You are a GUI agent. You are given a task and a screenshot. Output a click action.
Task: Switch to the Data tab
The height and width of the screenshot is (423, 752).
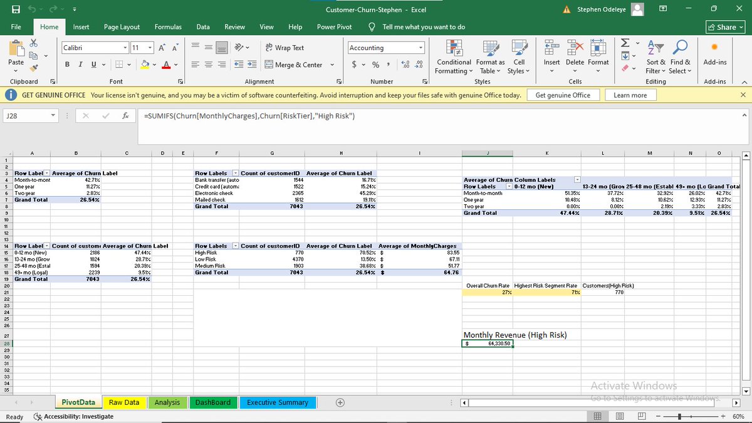pos(203,27)
